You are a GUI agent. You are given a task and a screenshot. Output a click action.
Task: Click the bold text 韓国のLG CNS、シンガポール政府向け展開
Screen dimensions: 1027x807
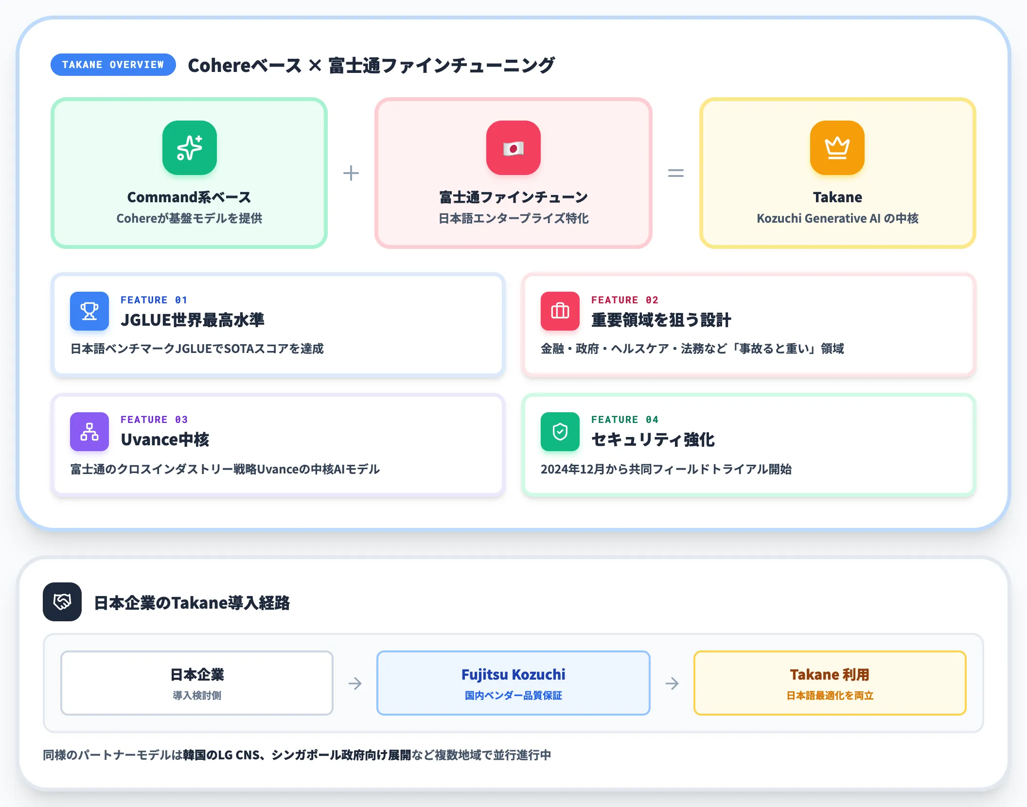[297, 755]
